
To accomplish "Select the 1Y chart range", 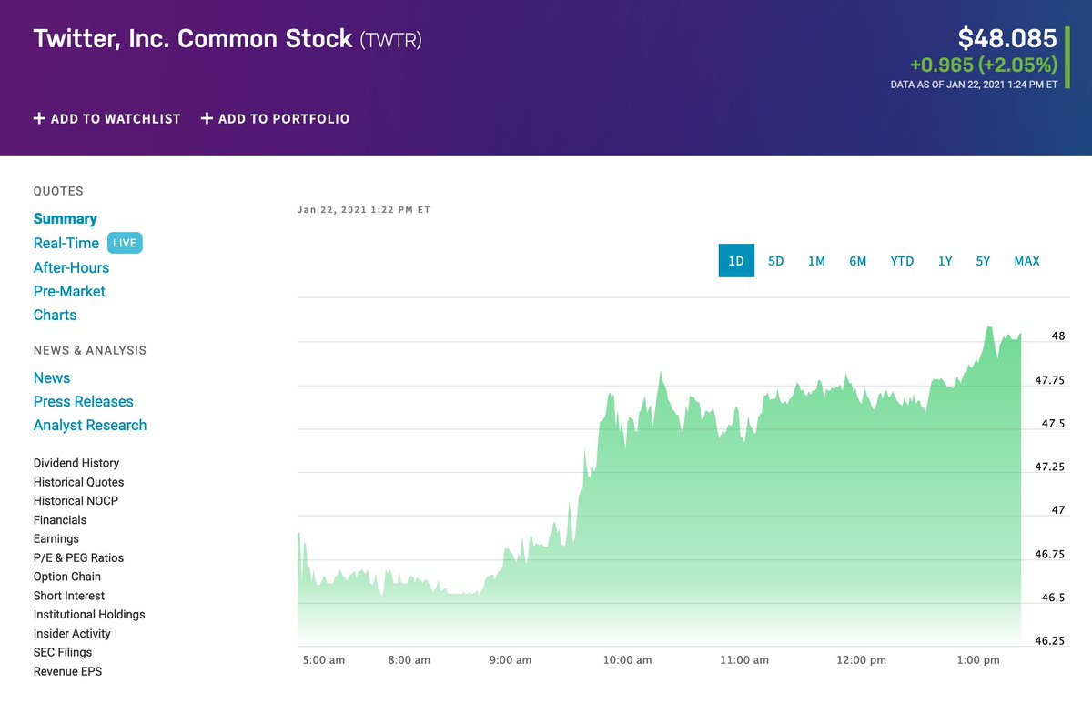I will (945, 261).
